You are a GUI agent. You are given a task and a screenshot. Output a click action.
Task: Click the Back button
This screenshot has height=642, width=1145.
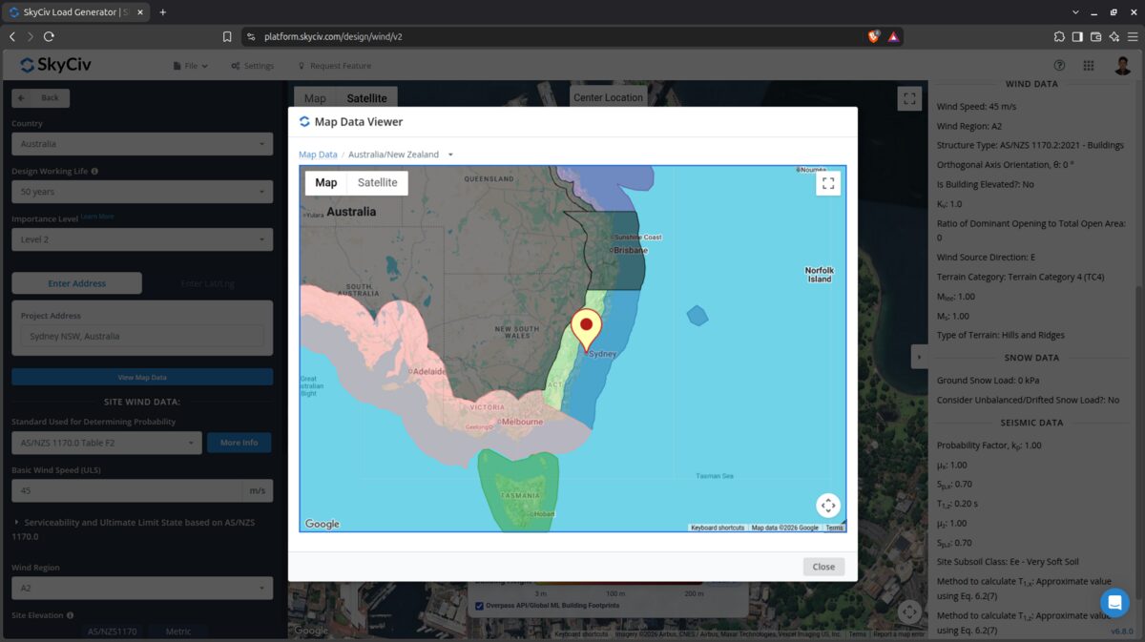(x=40, y=98)
